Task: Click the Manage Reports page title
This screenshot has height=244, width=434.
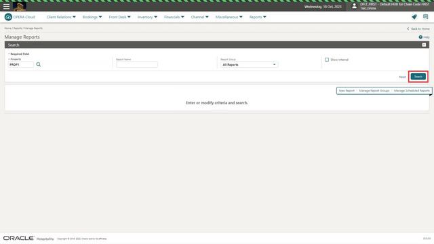Action: 22,37
